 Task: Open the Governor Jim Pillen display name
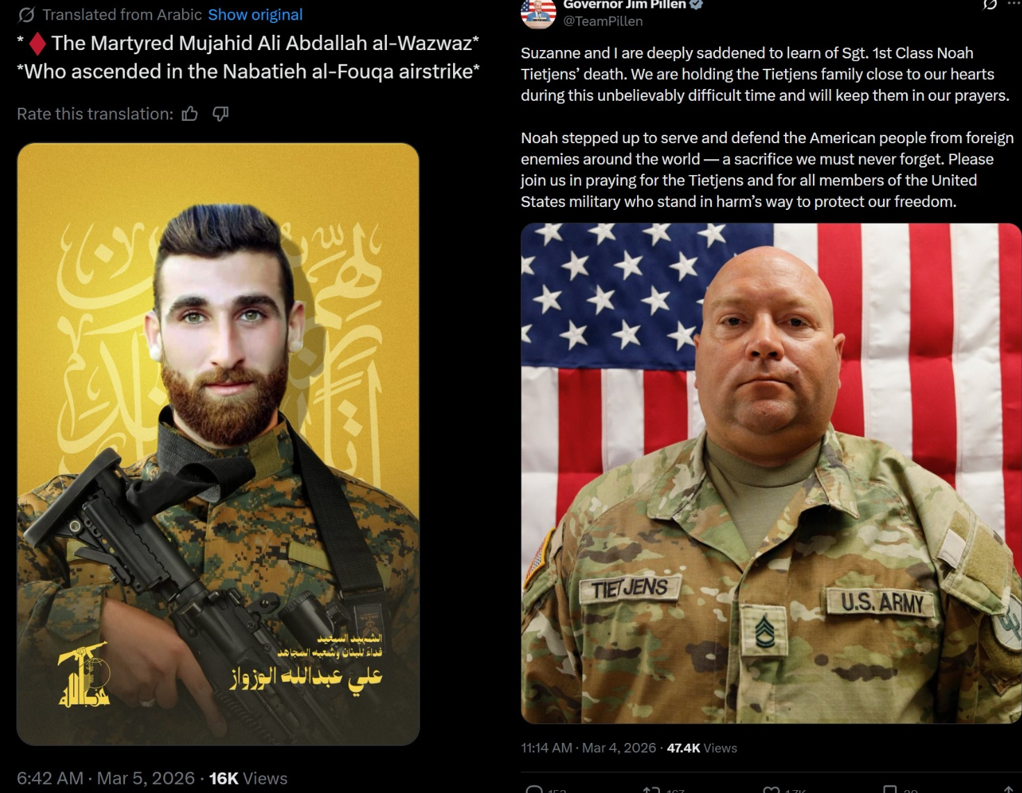[x=625, y=4]
